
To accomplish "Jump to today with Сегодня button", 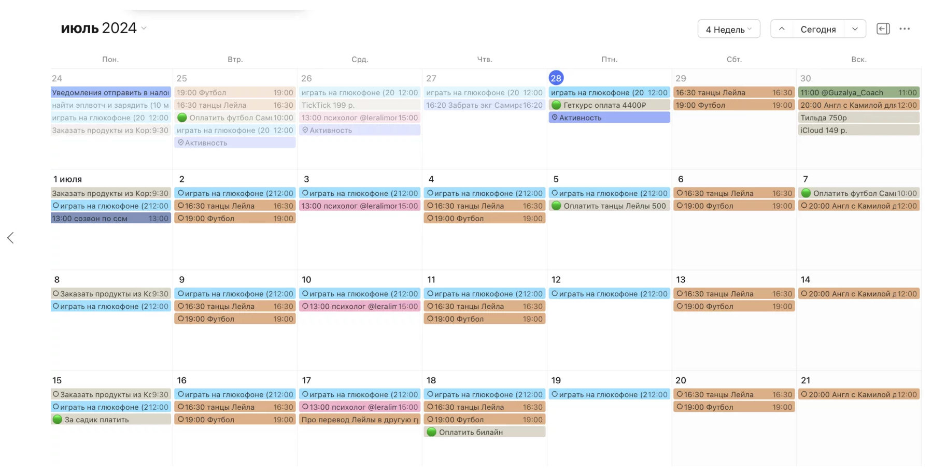I will click(x=817, y=29).
